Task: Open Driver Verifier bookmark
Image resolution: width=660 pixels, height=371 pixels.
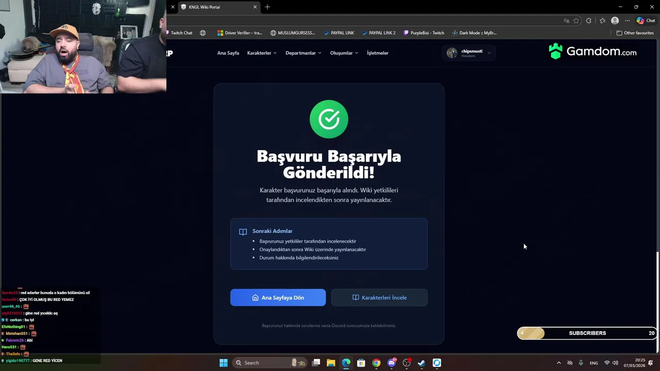Action: pyautogui.click(x=240, y=33)
